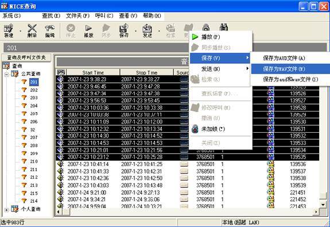Choose 保存为WAV文件(W) from the submenu
This screenshot has height=227, width=330.
coord(290,69)
